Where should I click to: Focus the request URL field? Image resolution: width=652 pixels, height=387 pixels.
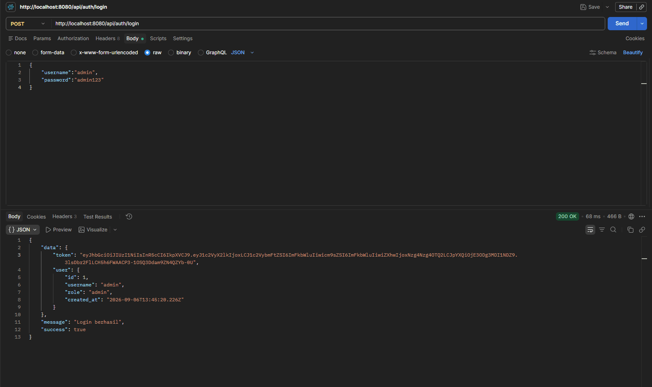click(x=328, y=24)
